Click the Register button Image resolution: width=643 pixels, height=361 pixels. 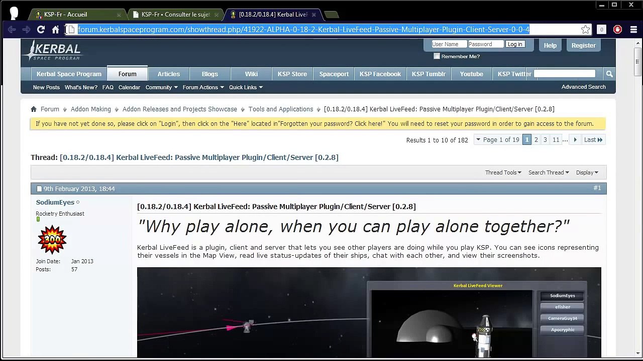coord(583,45)
